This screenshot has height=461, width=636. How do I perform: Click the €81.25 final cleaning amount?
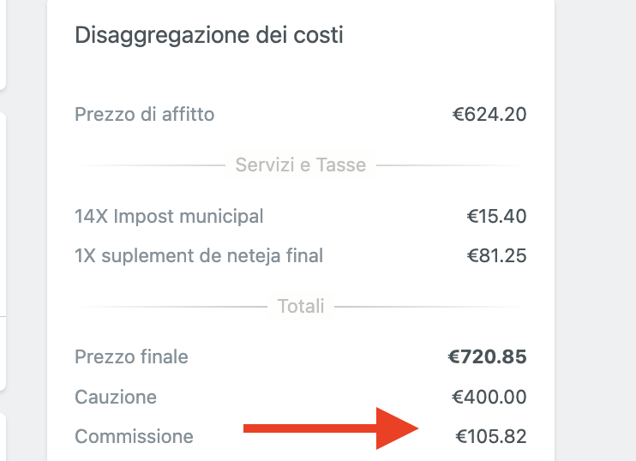tap(496, 255)
